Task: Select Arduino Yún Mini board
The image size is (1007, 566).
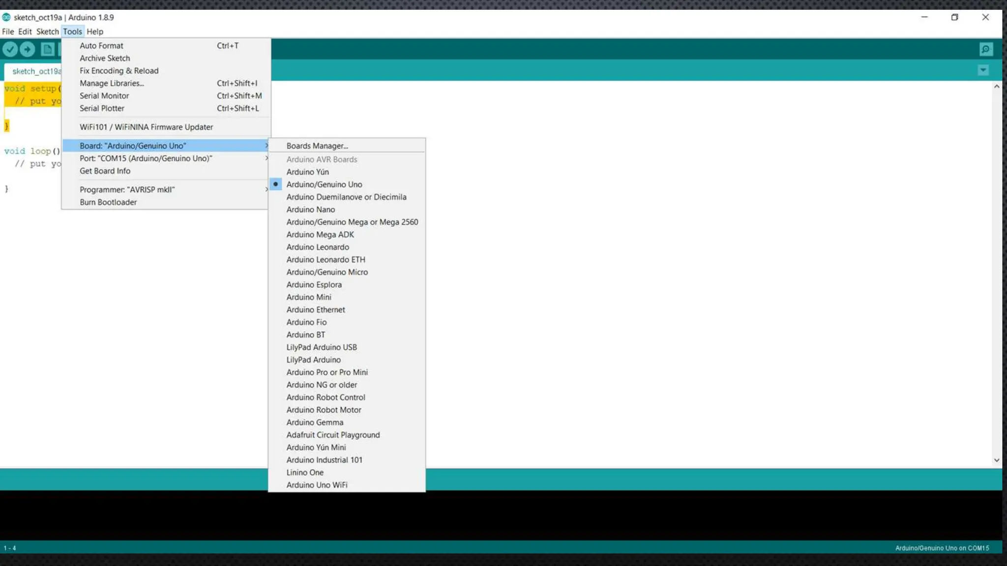Action: coord(347,448)
